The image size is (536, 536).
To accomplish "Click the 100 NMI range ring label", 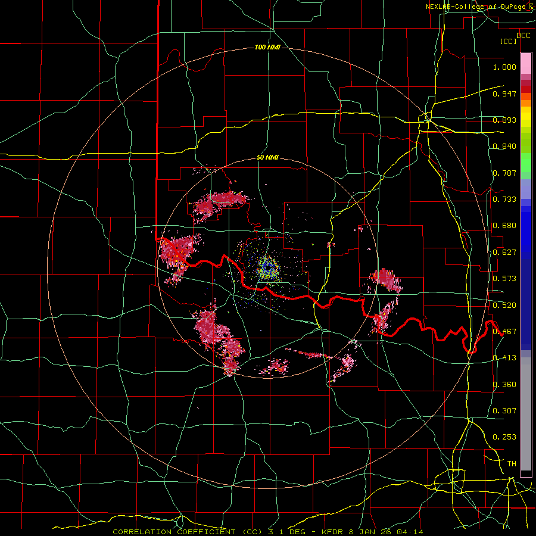I will 267,47.
